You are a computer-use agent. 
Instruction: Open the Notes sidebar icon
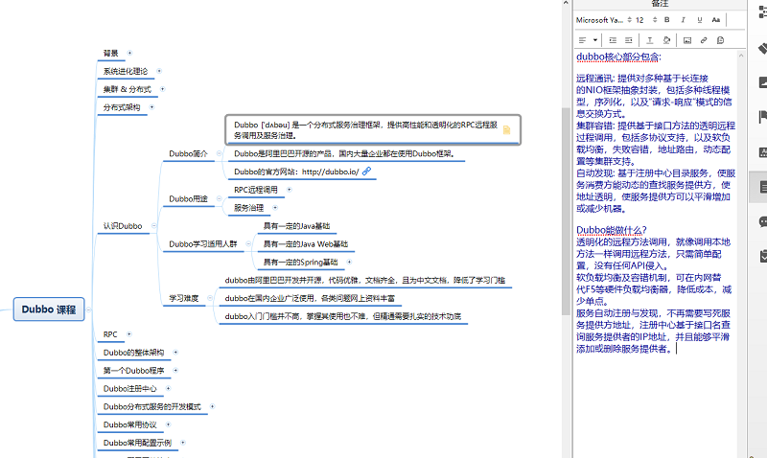point(761,186)
